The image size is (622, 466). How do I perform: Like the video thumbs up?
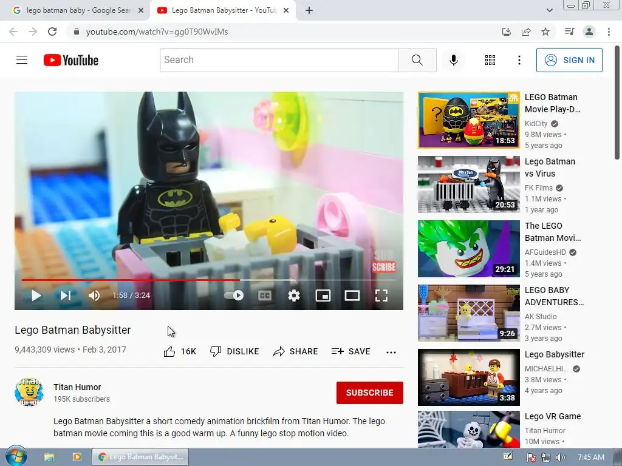[180, 351]
